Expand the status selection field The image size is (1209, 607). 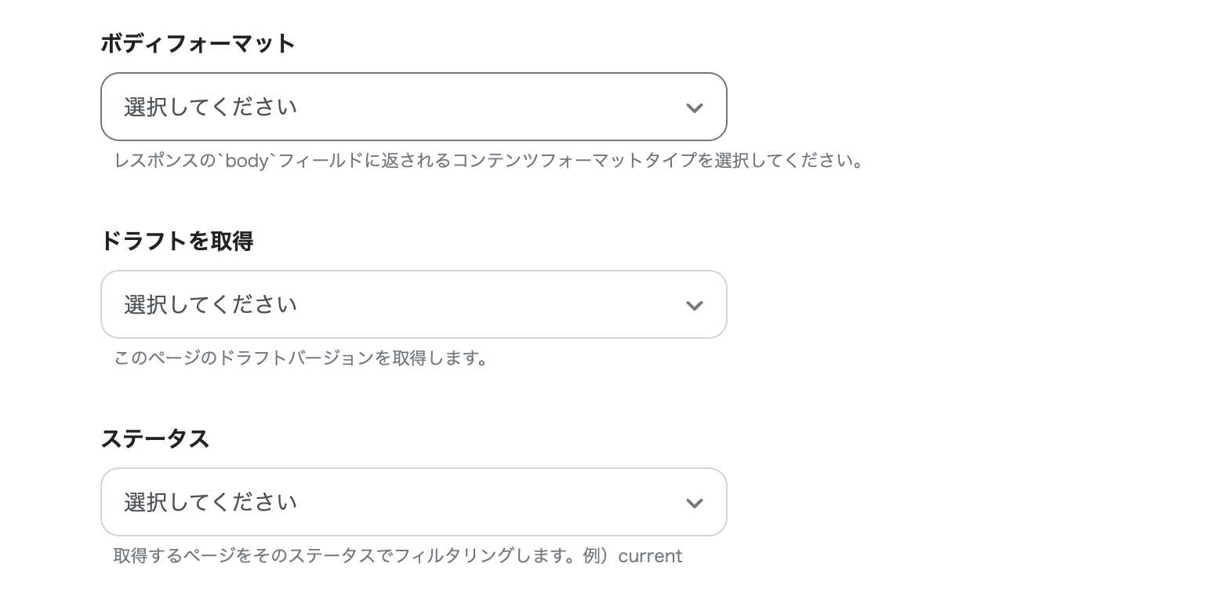pos(414,502)
